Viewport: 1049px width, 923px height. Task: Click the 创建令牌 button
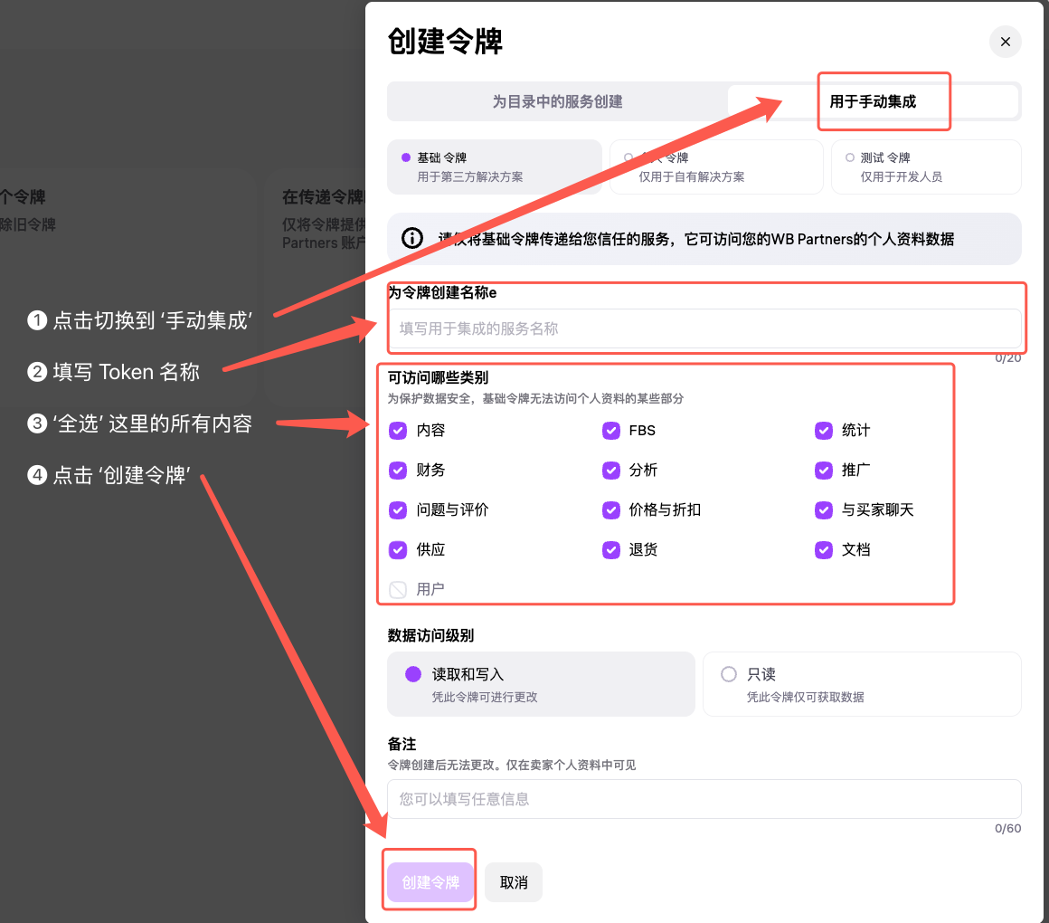click(430, 882)
